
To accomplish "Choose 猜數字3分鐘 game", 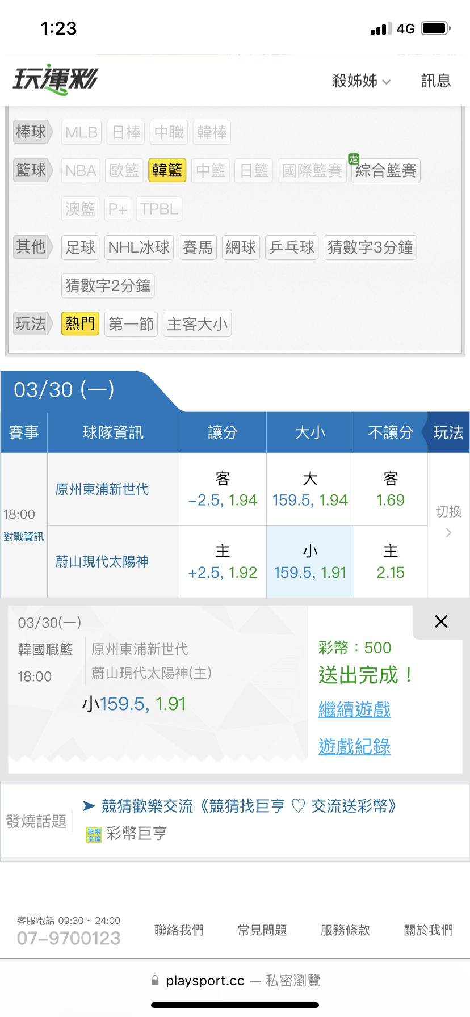I will (x=370, y=247).
